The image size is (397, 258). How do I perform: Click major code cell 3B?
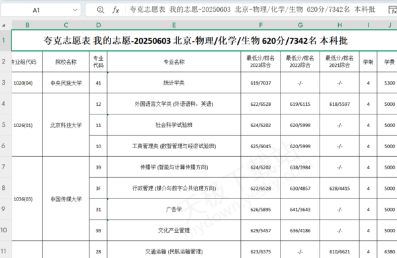click(x=99, y=230)
